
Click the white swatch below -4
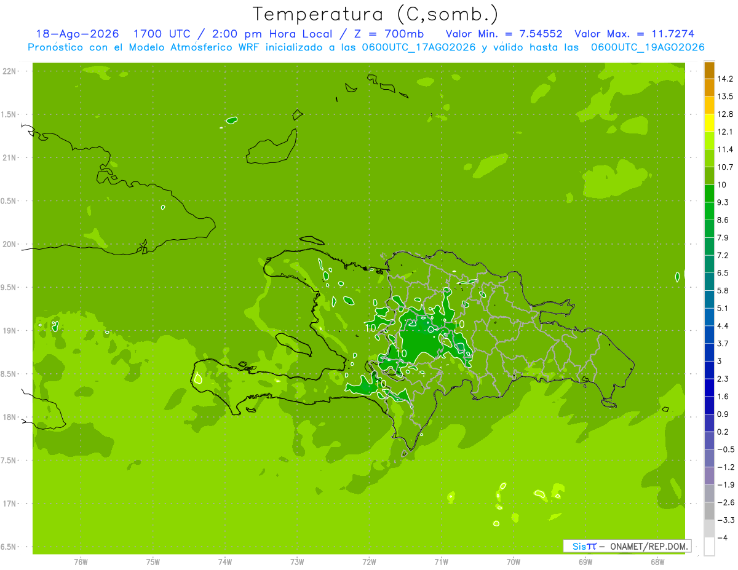coord(709,546)
